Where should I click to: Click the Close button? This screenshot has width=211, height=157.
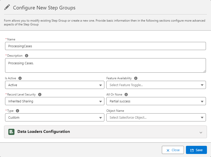pos(173,150)
